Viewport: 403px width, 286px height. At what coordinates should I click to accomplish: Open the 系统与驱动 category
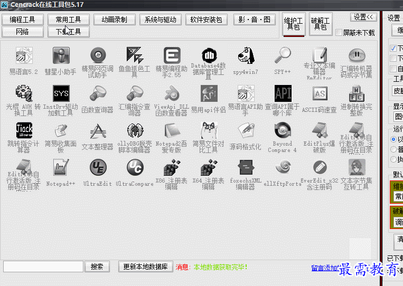pos(161,20)
